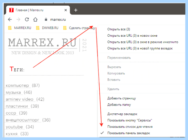Click the Вырезать menu entry
This screenshot has width=188, height=140.
pyautogui.click(x=114, y=67)
